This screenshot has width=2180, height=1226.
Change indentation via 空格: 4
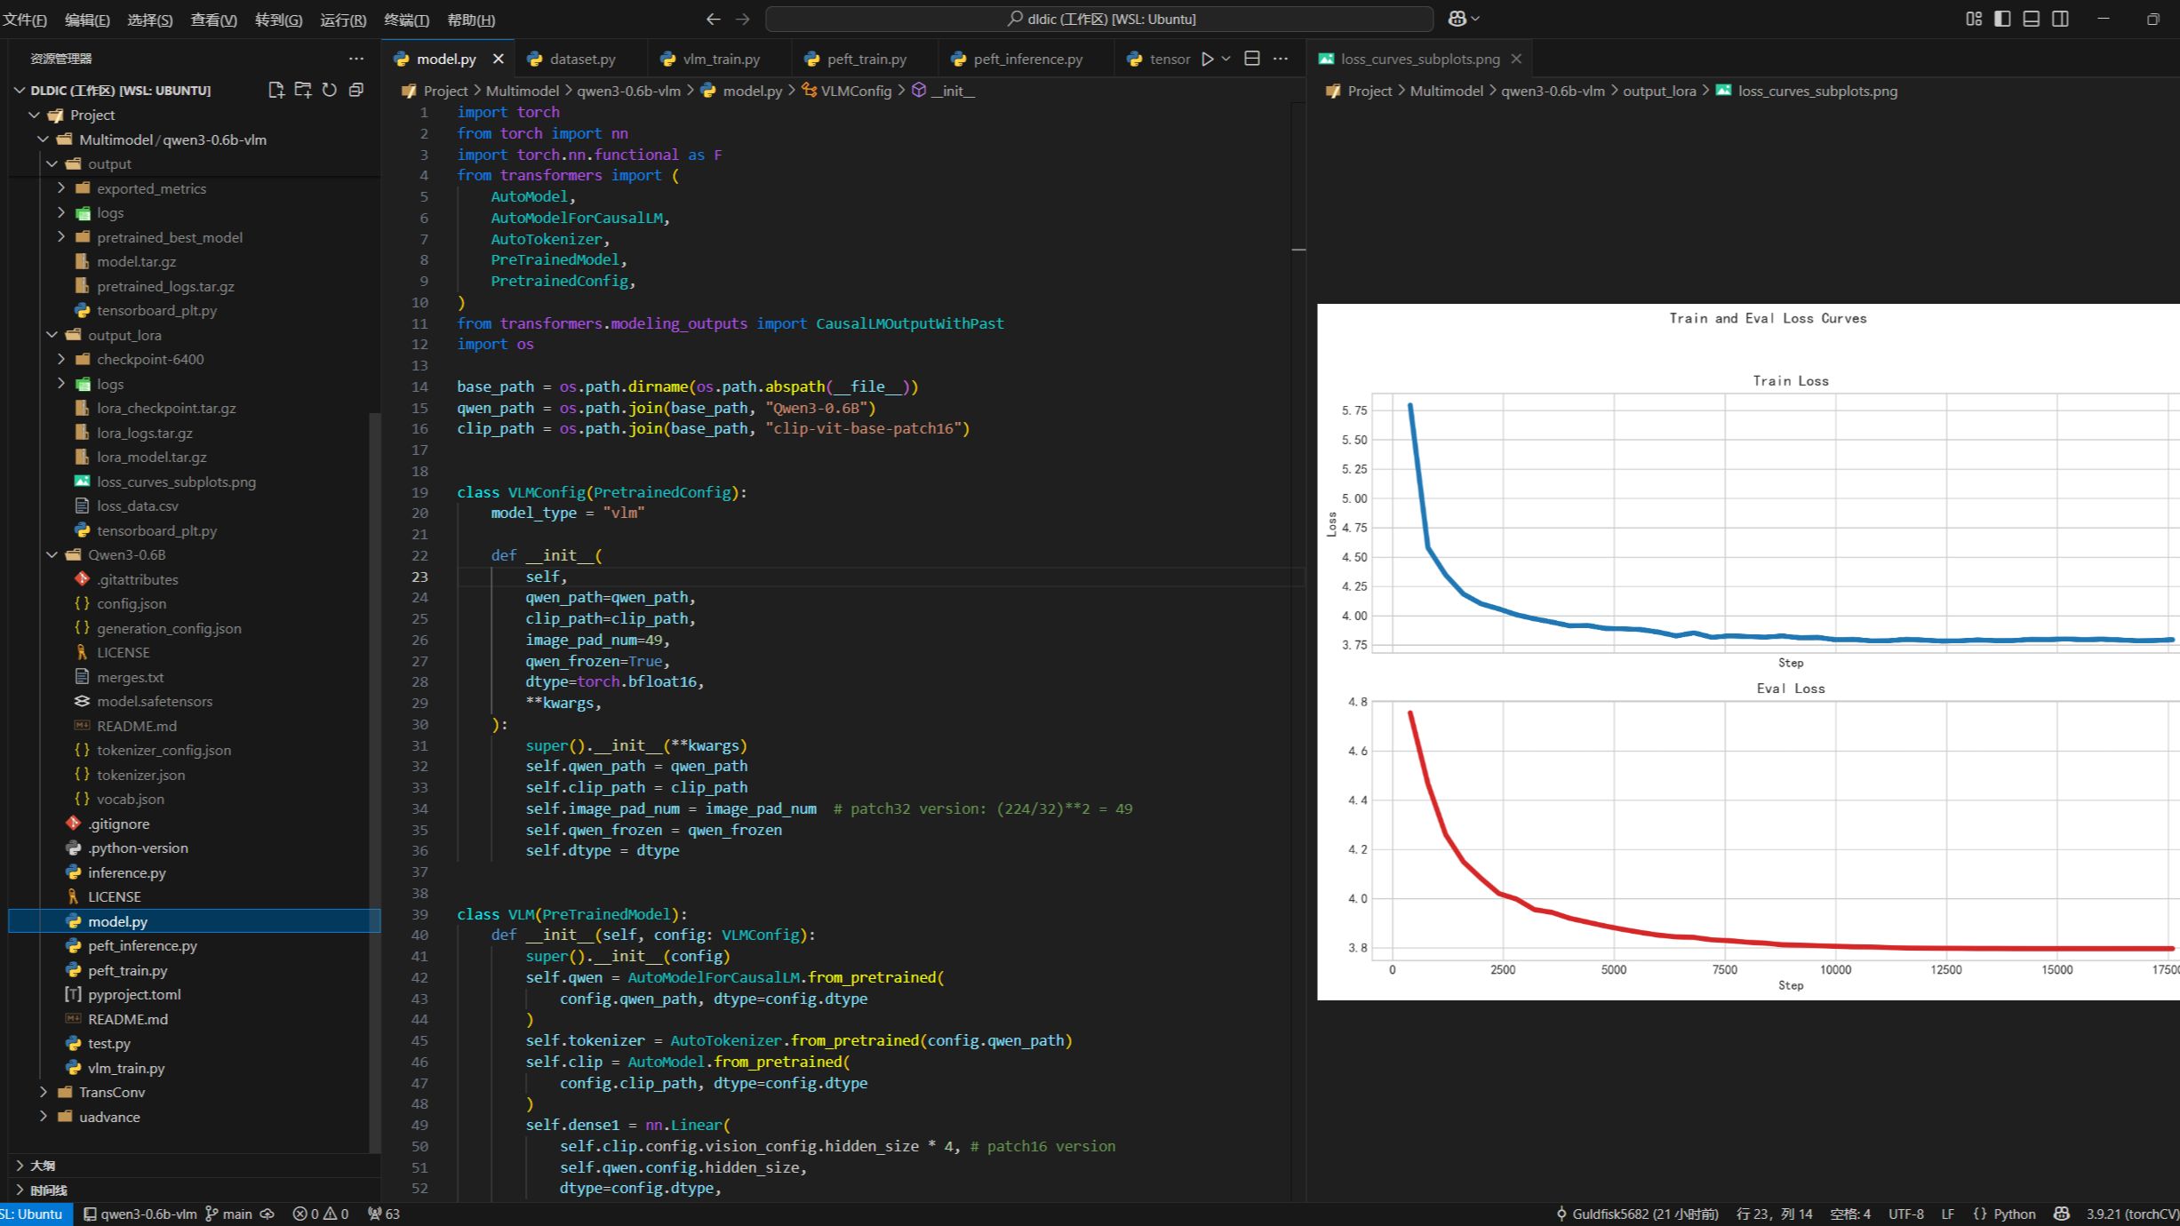pyautogui.click(x=1850, y=1214)
